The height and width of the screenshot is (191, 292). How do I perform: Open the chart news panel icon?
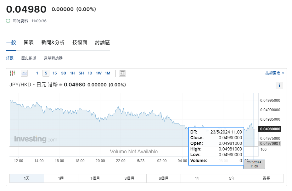[122, 73]
